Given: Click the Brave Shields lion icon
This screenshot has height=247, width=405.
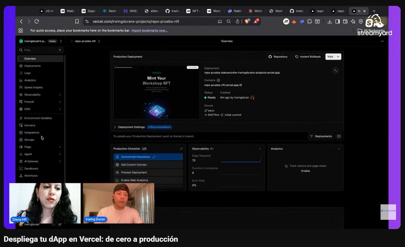Looking at the screenshot, I should (247, 21).
